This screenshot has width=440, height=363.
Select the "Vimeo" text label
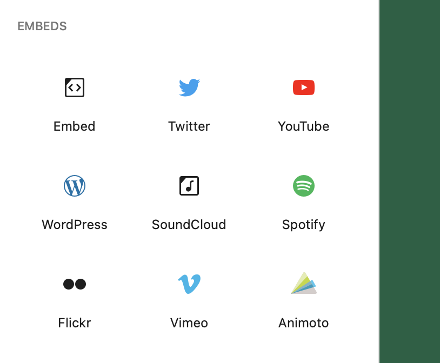(x=189, y=323)
